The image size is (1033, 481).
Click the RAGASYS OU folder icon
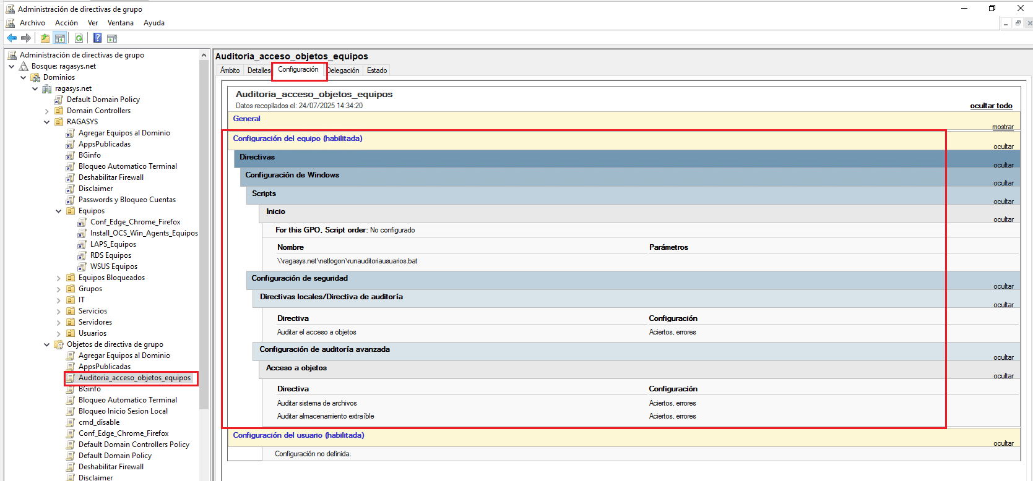click(59, 122)
